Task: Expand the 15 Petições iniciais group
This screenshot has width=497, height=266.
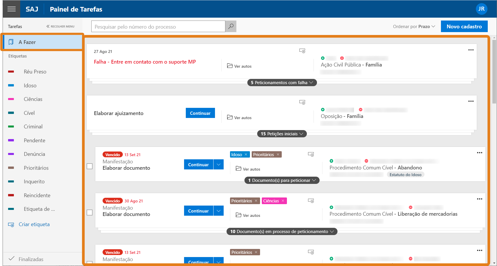Action: click(282, 134)
